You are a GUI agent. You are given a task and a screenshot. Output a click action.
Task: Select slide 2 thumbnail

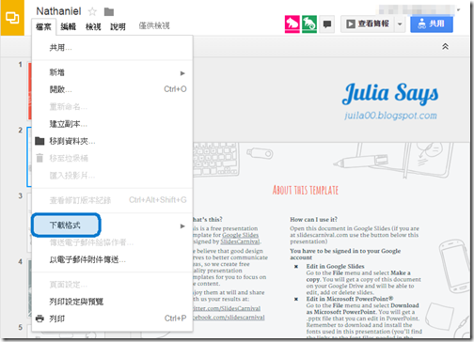coord(29,157)
